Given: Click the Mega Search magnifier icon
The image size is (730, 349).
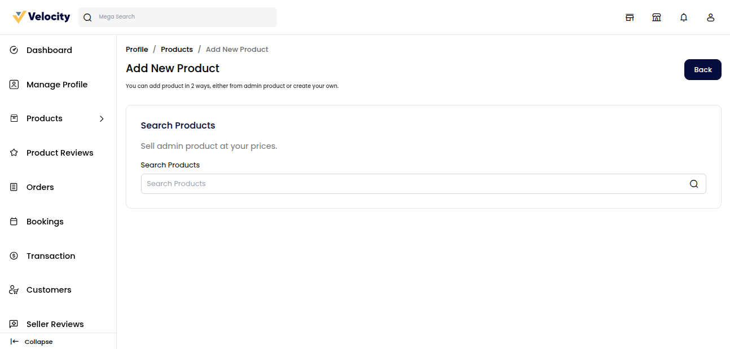Looking at the screenshot, I should tap(87, 17).
